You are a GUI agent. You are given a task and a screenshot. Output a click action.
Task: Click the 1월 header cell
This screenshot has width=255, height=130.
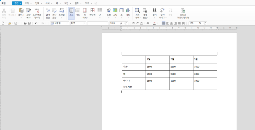click(158, 59)
